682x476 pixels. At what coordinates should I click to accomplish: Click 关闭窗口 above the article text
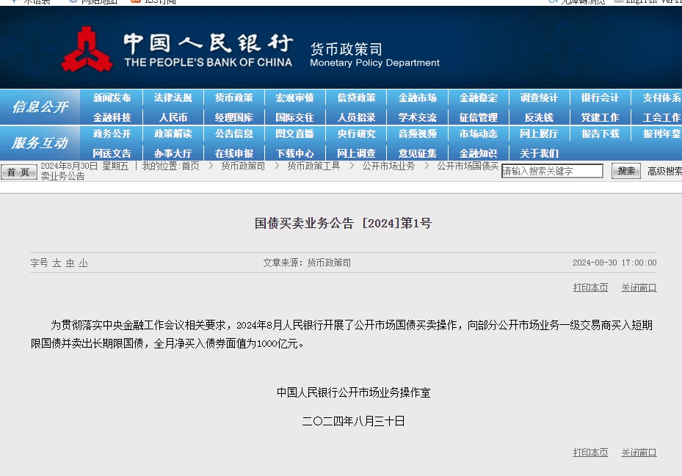(x=639, y=288)
